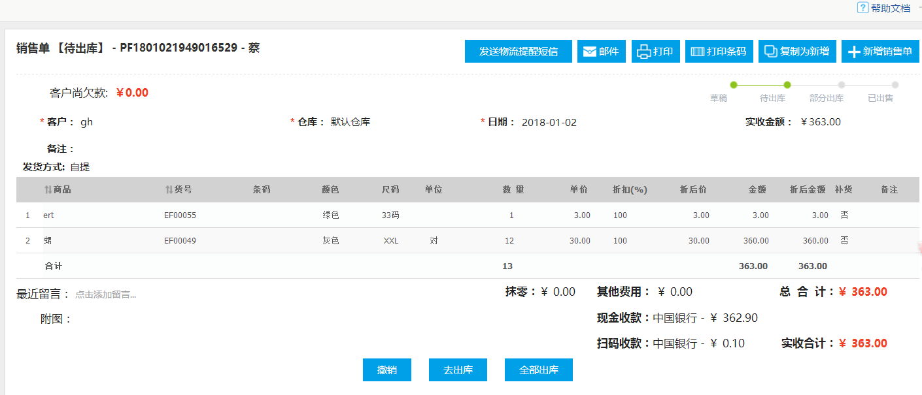Click 发货方式 value 自提

pos(80,167)
